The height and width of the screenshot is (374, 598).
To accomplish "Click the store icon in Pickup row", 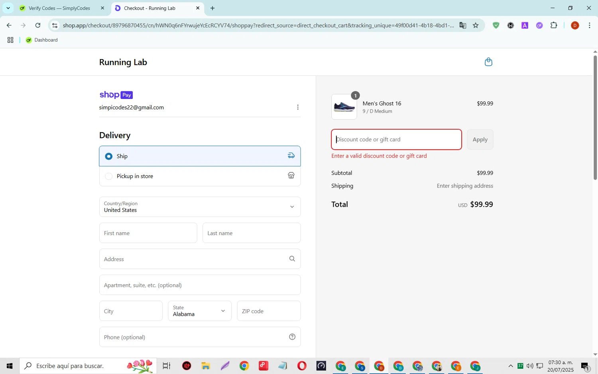I will (x=291, y=176).
